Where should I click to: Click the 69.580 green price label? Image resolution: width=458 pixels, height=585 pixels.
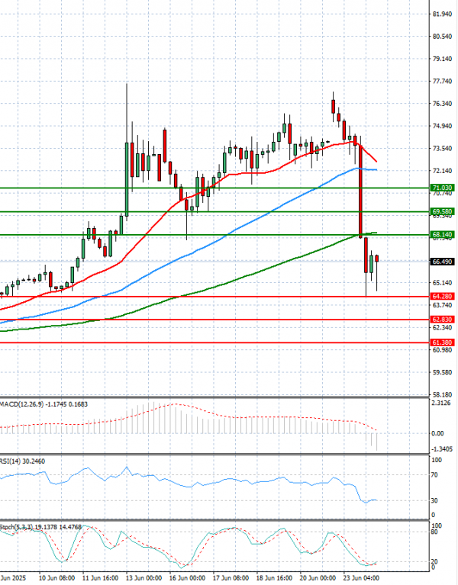(442, 211)
